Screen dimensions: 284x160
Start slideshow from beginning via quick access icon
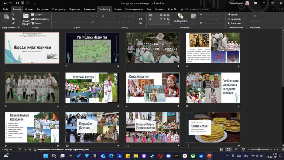pos(23,3)
